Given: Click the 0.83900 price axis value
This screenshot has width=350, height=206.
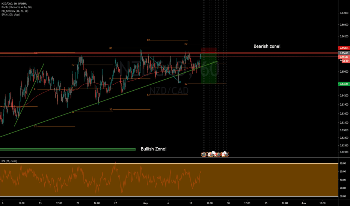Looking at the screenshot, I should 344,104.
